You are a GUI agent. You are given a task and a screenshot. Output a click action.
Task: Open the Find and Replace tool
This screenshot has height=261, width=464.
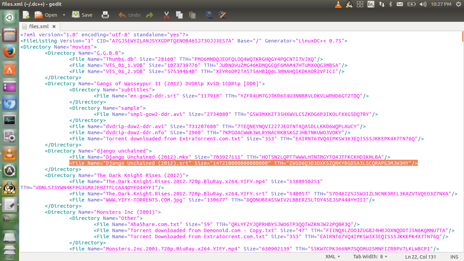click(222, 15)
